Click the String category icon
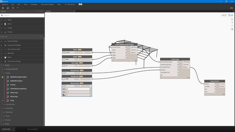 5,32
